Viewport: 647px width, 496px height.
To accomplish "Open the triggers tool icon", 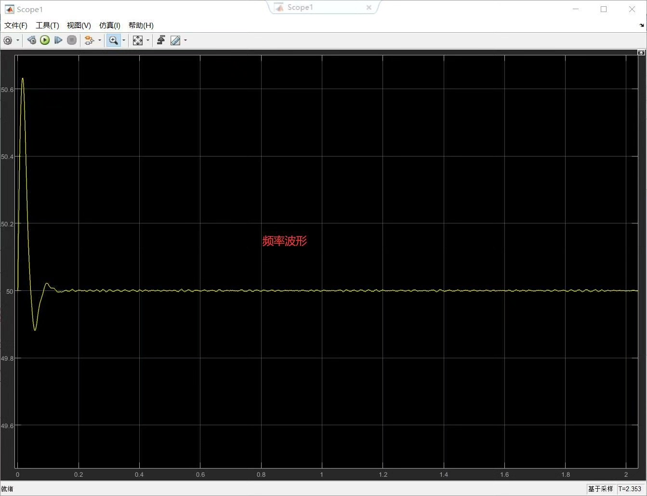I will tap(161, 40).
